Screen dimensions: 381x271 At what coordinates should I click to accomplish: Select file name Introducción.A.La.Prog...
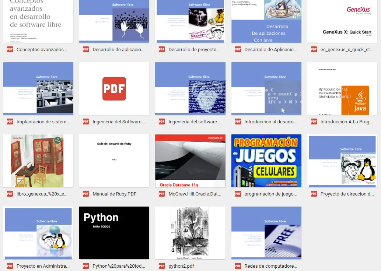coord(346,122)
